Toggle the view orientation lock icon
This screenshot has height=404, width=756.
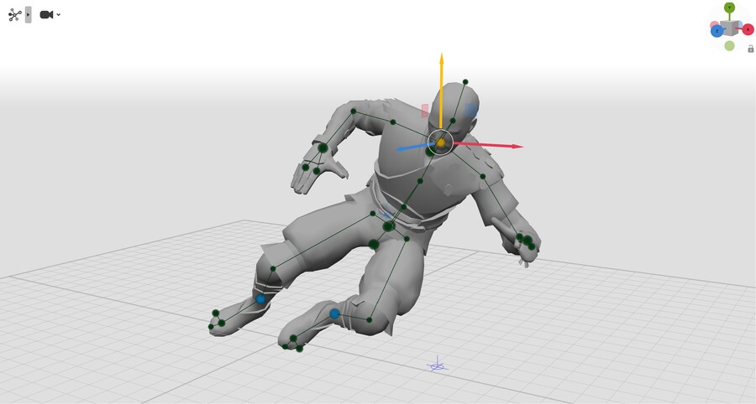click(x=751, y=49)
